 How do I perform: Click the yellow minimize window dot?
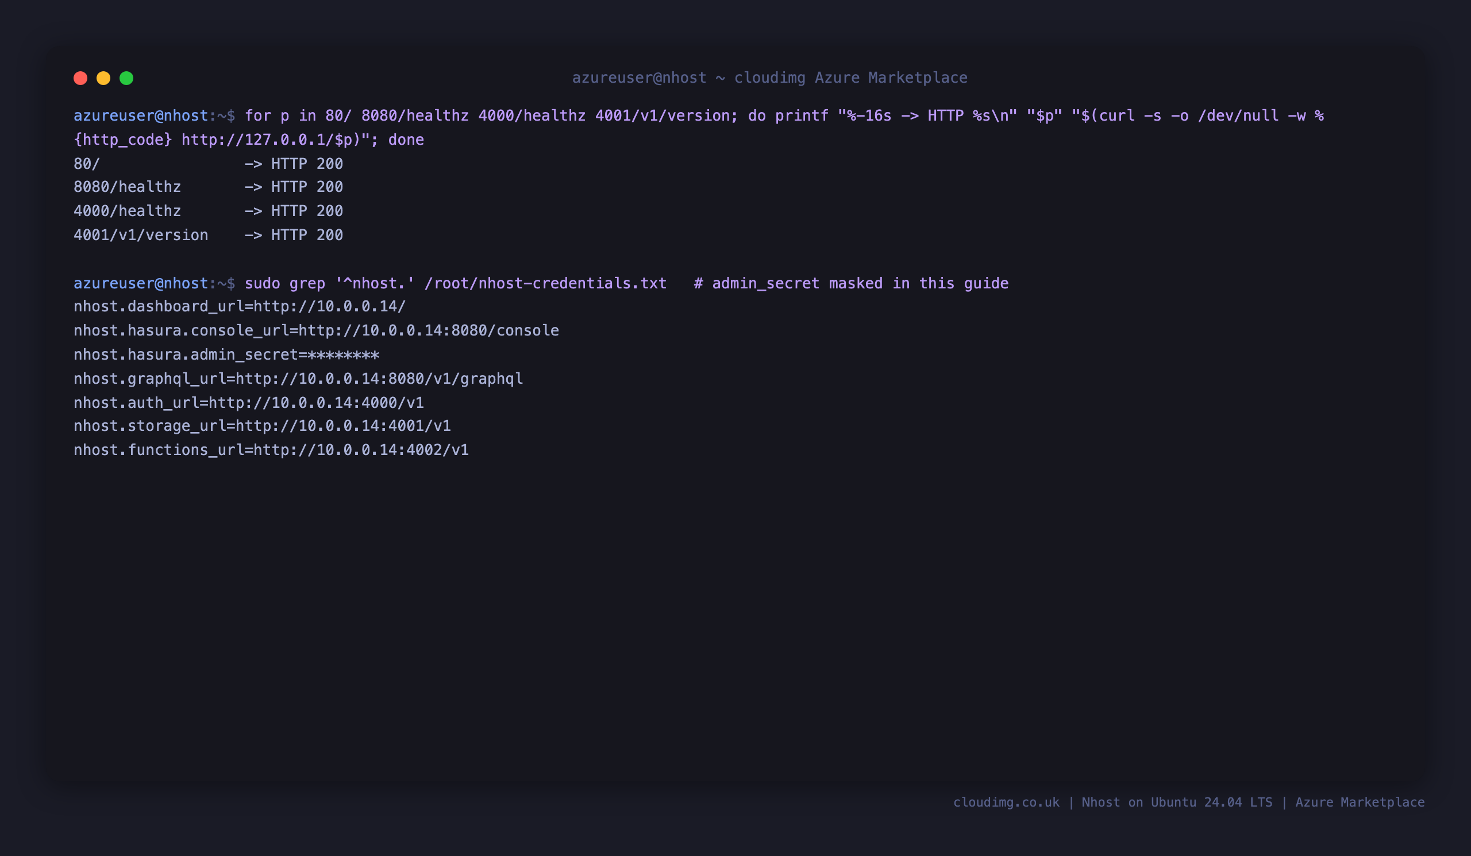103,78
